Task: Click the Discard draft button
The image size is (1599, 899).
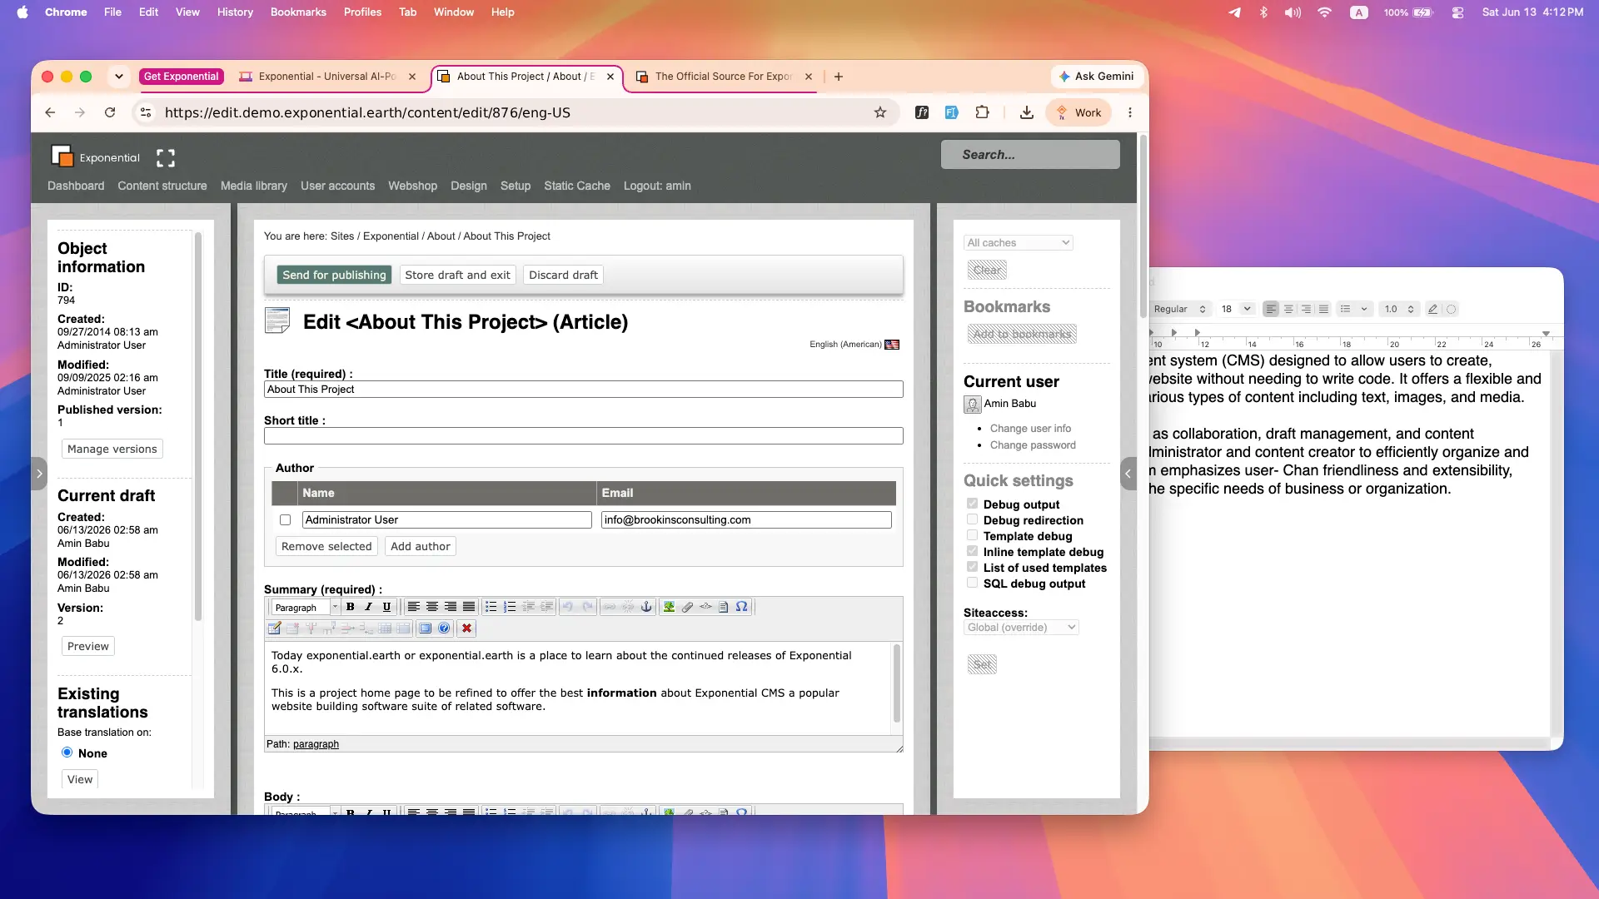Action: coord(563,276)
